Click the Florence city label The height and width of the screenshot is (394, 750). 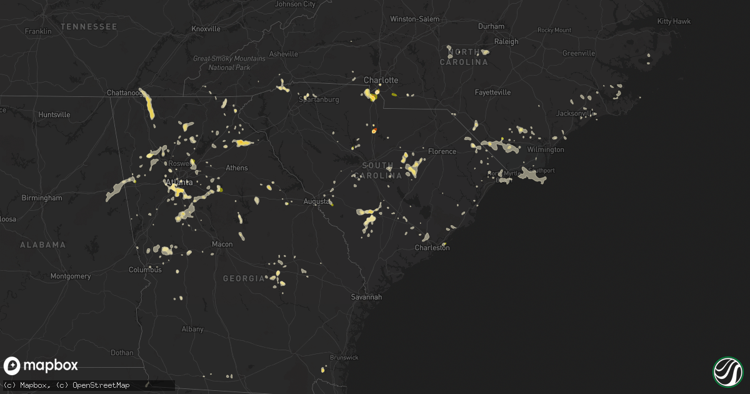coord(442,151)
